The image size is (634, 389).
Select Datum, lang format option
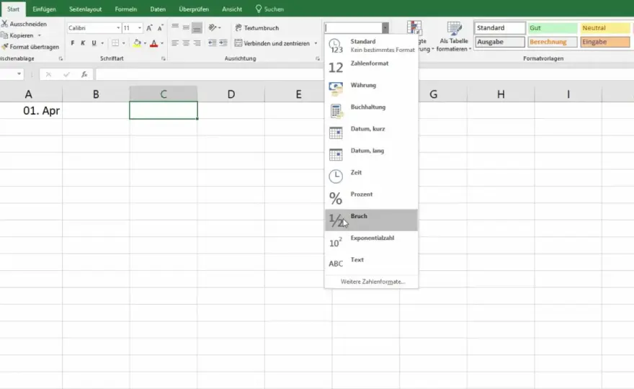371,154
